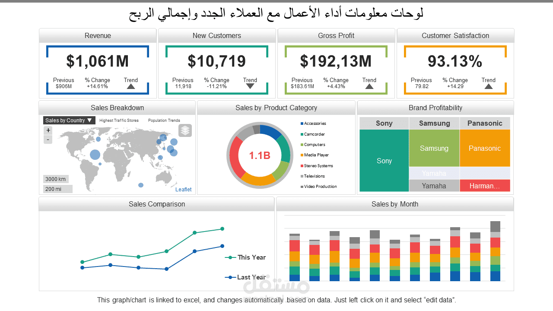Open the Sales by Country dropdown

69,120
